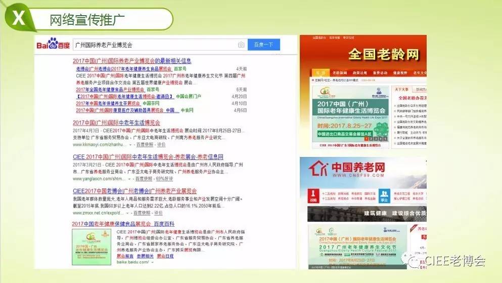Open the 参展相关 sub-link
The height and width of the screenshot is (283, 502).
pos(146,256)
